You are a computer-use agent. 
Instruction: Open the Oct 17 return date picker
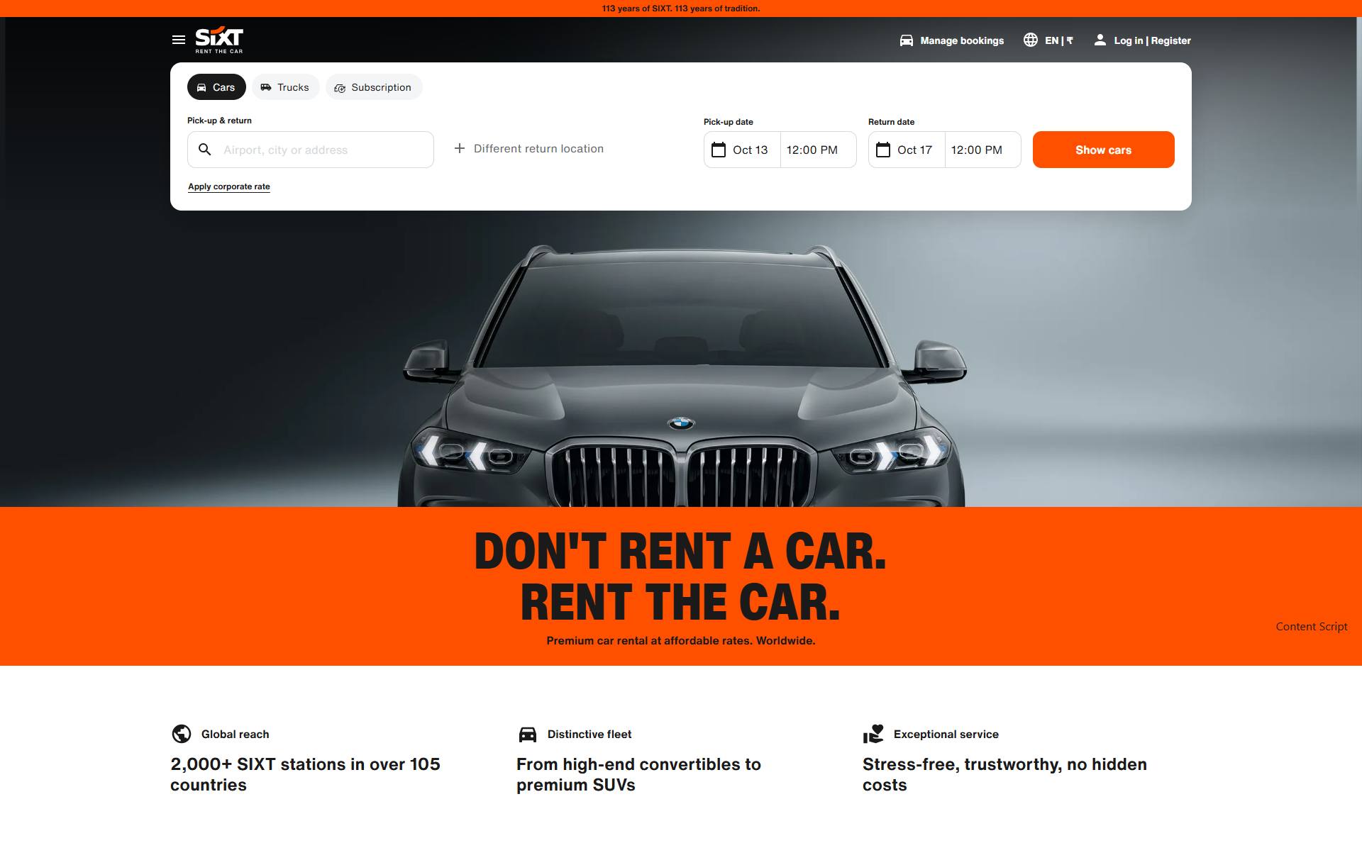coord(907,150)
